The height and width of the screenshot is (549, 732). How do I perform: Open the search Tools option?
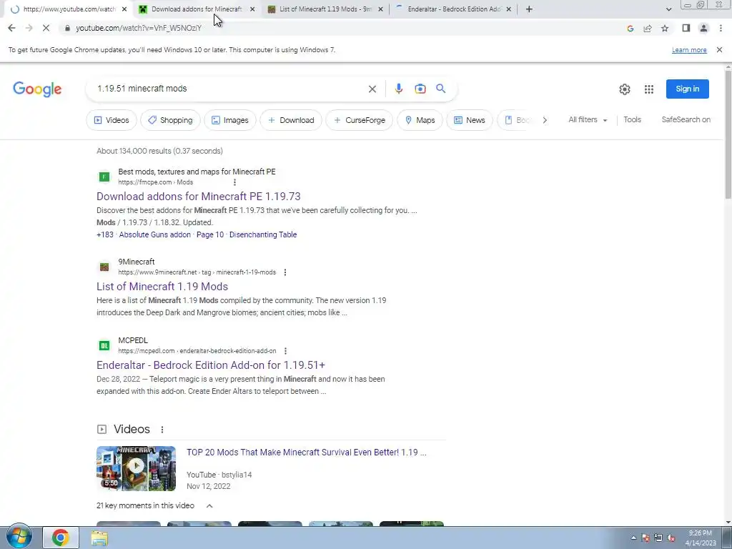point(632,120)
